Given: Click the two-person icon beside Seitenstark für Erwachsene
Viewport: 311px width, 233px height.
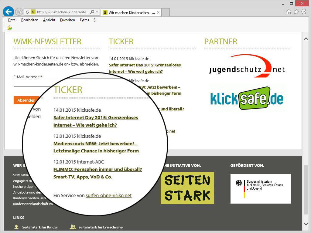Looking at the screenshot, I should (x=73, y=227).
